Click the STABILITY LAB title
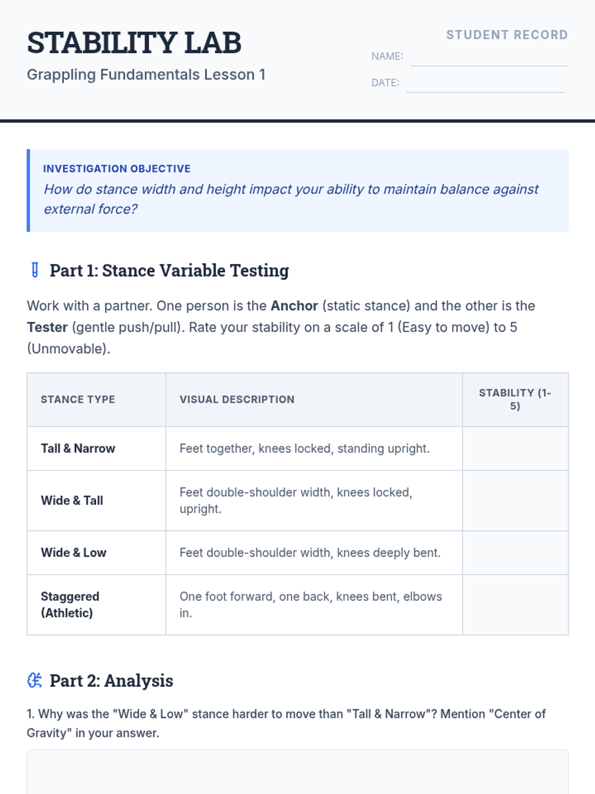 click(134, 43)
